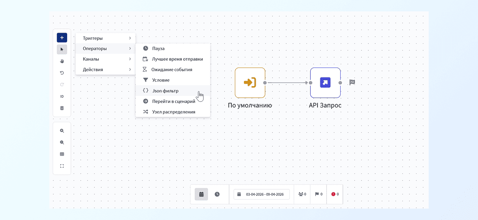The height and width of the screenshot is (220, 478).
Task: Activate the hand pan tool
Action: pos(62,61)
